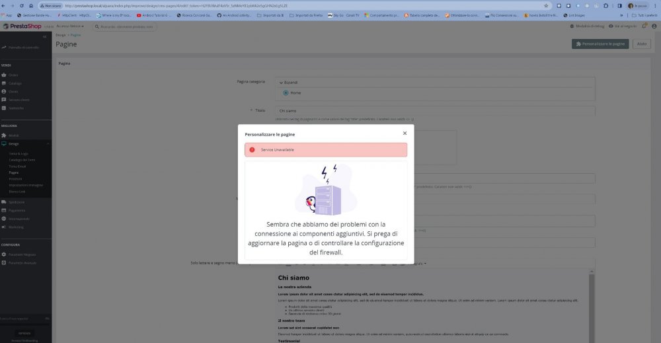Image resolution: width=661 pixels, height=343 pixels.
Task: Click the Statistiche chart icon
Action: click(4, 108)
